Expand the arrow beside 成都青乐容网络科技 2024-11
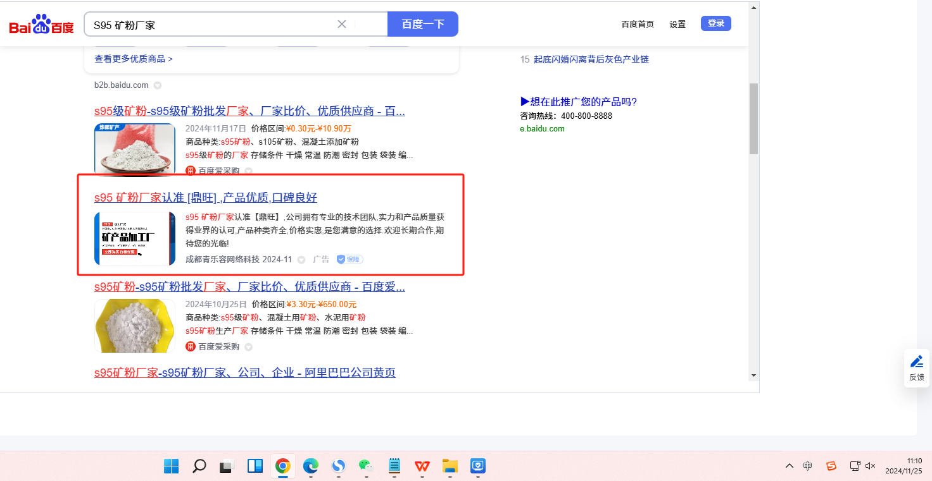Viewport: 932px width, 481px height. point(301,260)
